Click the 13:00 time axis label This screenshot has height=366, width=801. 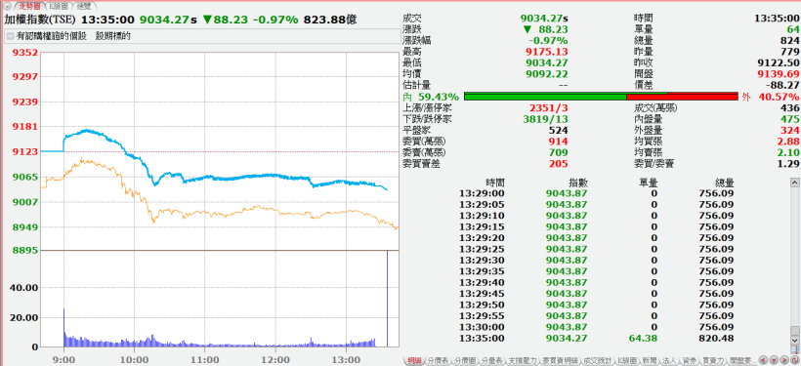tap(346, 359)
